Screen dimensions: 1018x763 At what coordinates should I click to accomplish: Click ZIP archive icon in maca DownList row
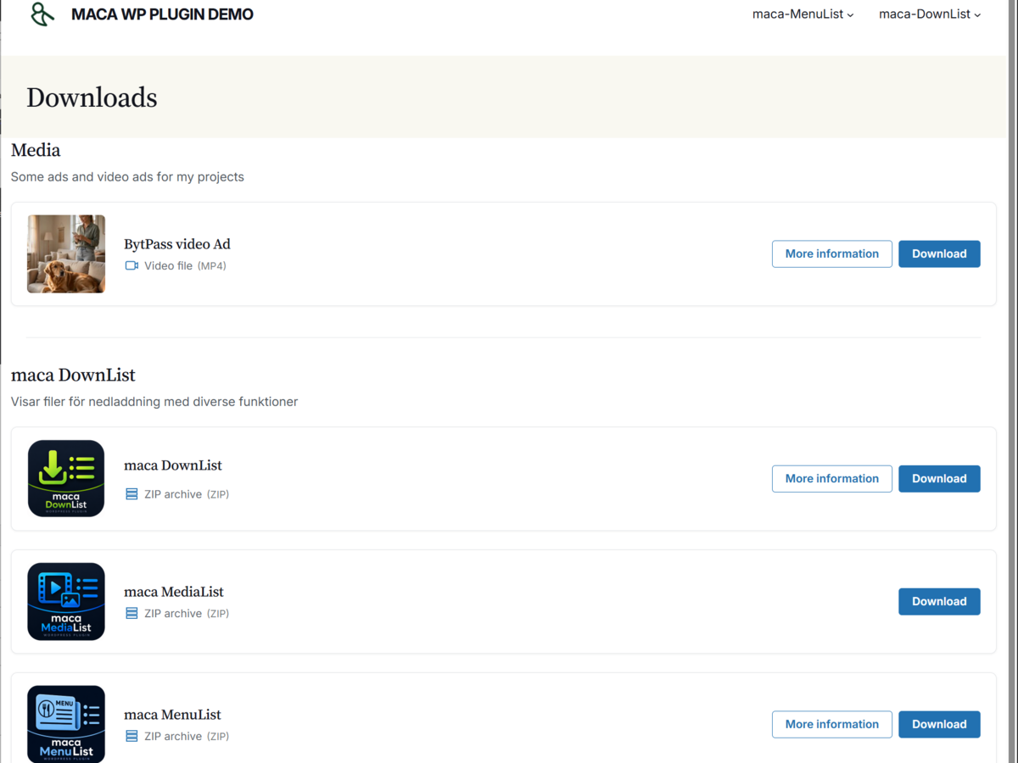131,494
